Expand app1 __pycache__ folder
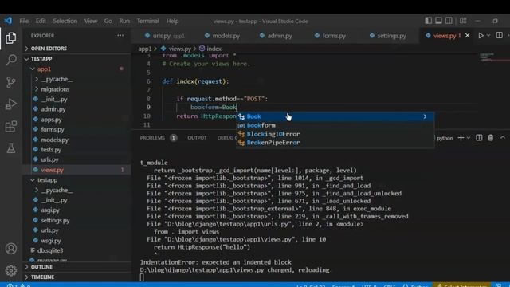Screen dimensions: 510x287 (37, 79)
